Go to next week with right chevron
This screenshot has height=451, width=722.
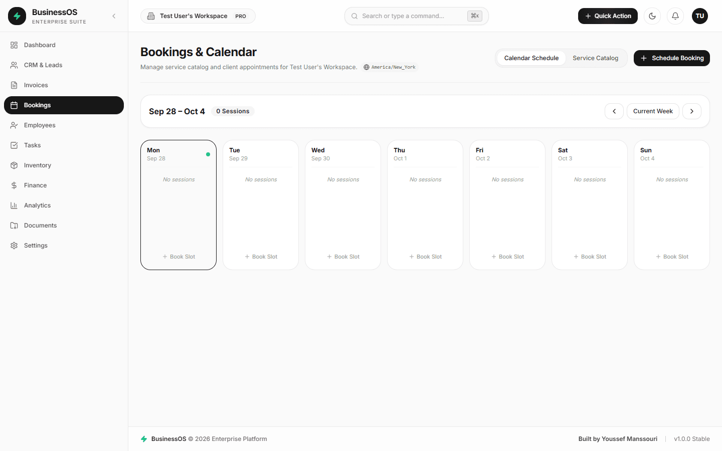(x=692, y=111)
